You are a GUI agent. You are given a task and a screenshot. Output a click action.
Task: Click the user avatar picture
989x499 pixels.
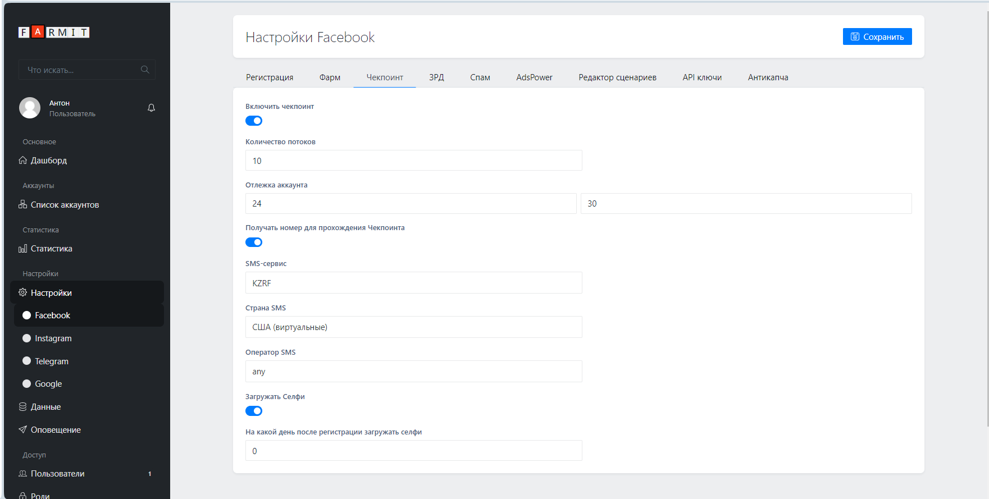coord(30,108)
